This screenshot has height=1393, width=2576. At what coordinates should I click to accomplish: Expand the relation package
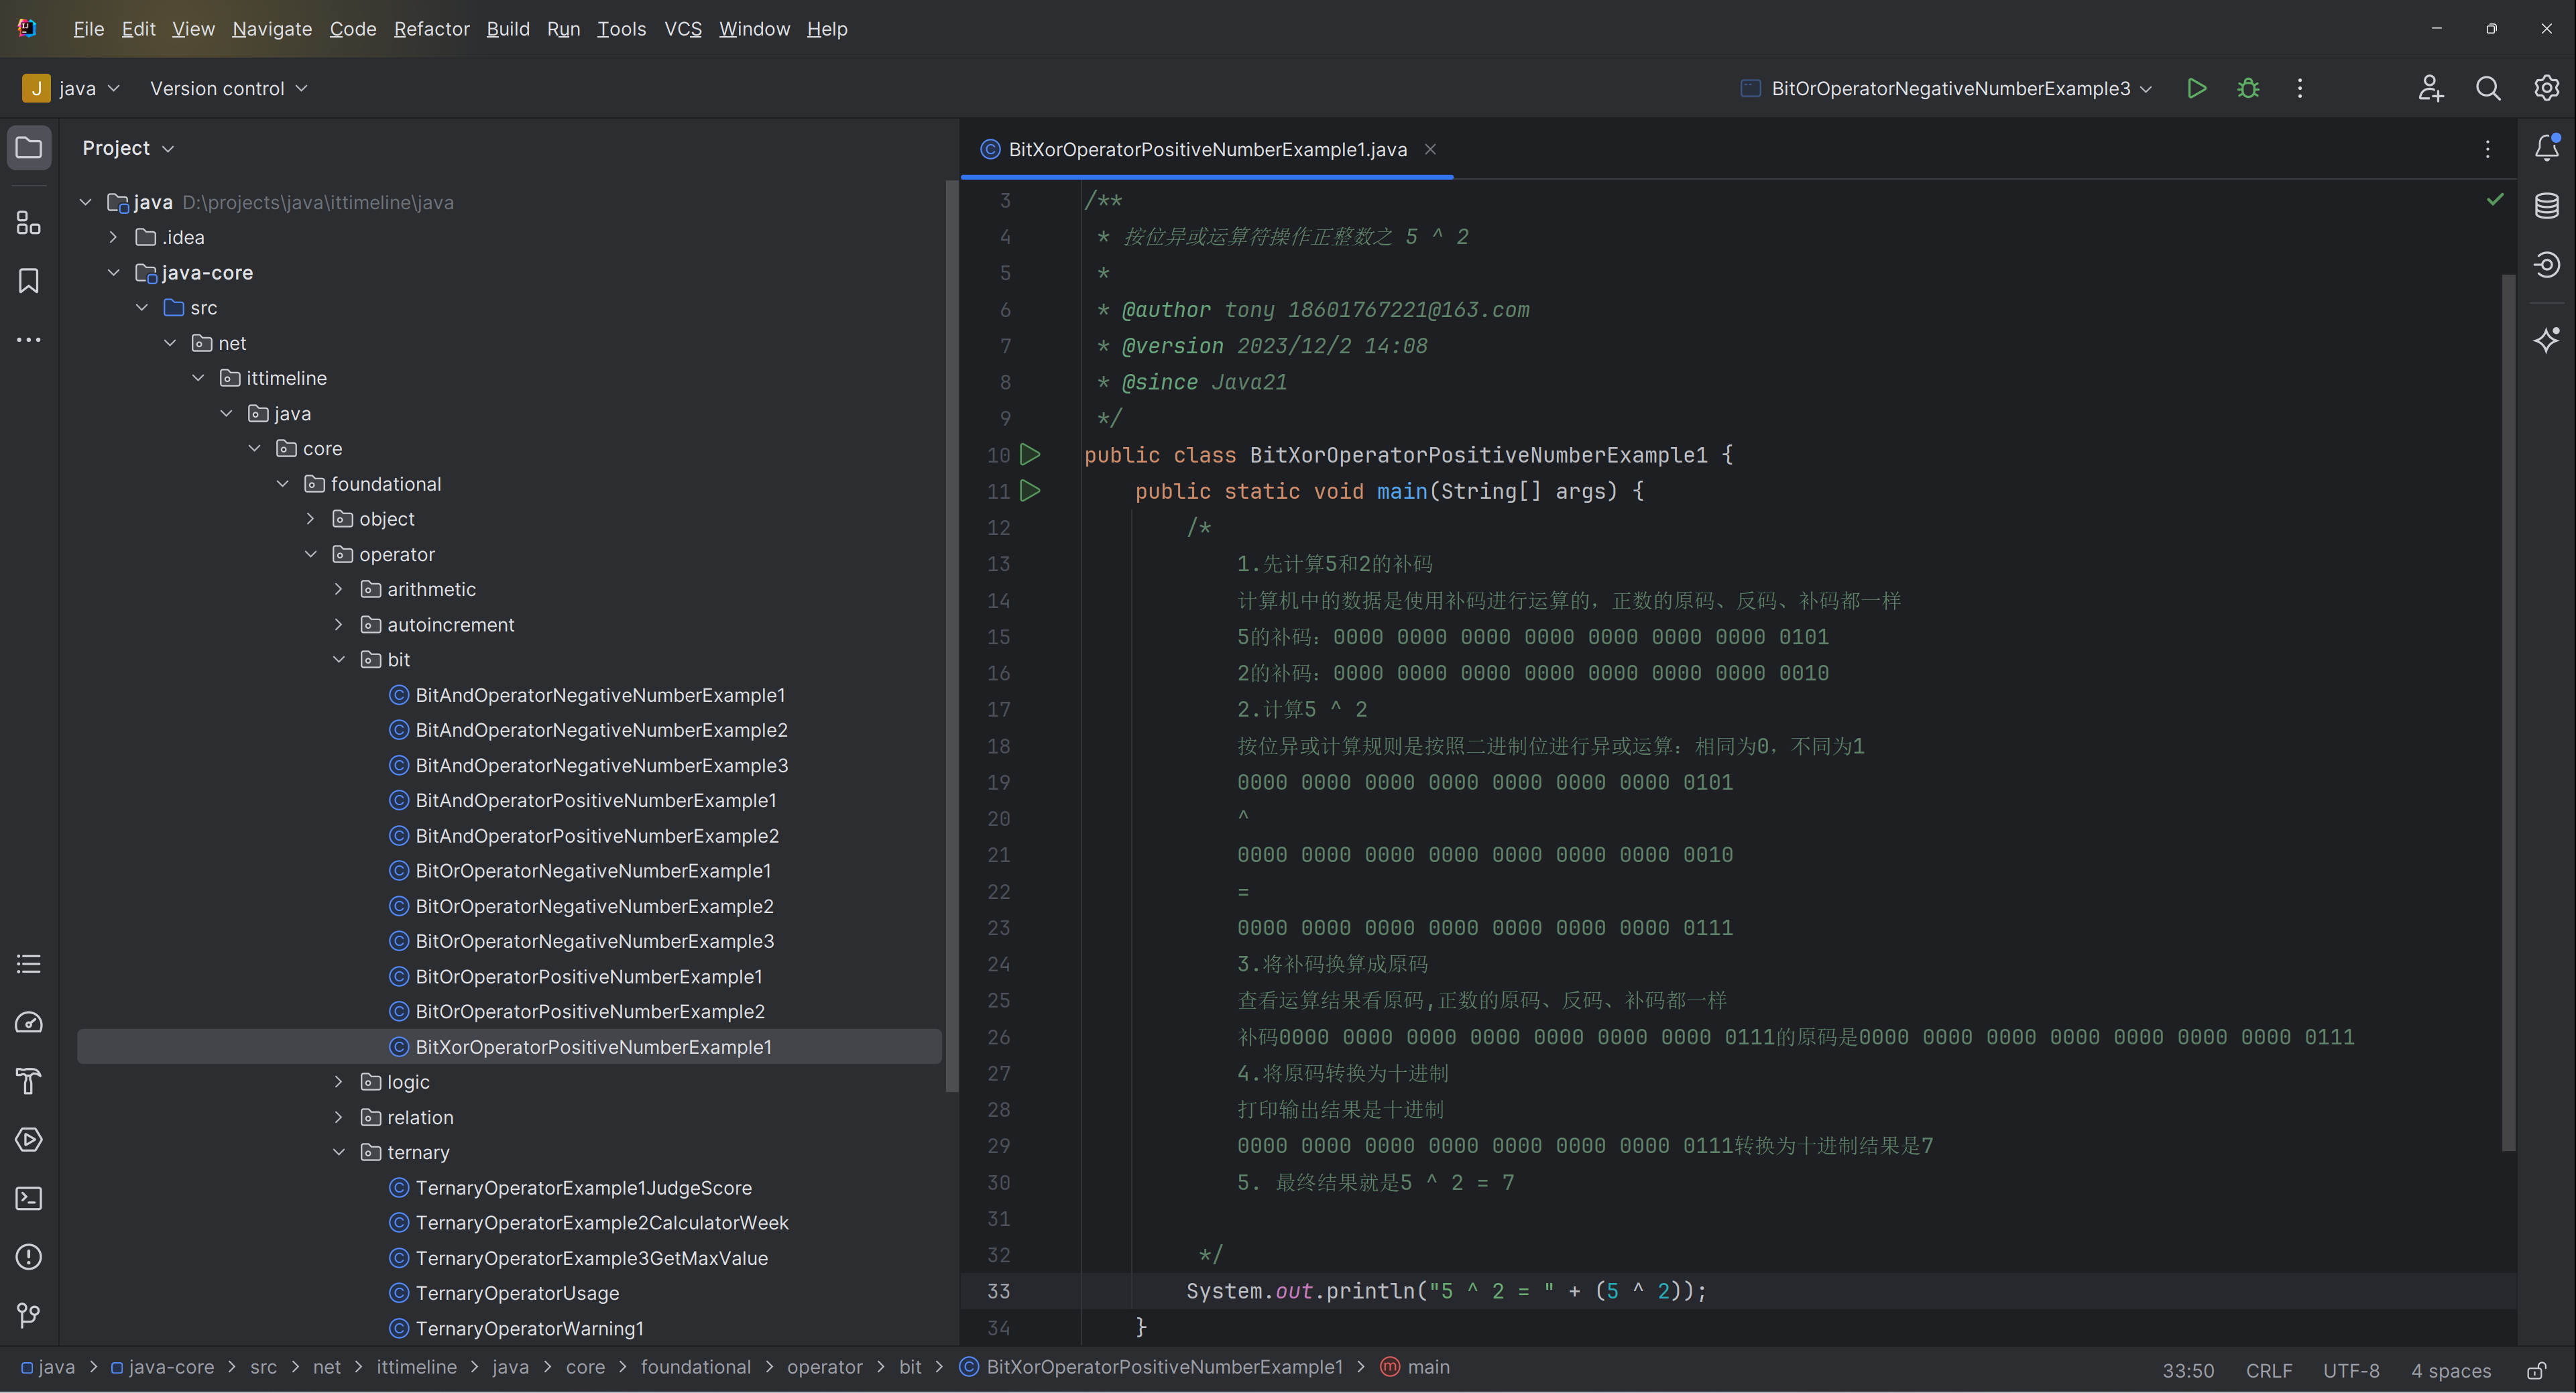tap(339, 1117)
